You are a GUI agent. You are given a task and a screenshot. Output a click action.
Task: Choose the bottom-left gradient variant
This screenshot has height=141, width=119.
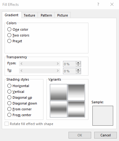tap(58, 109)
